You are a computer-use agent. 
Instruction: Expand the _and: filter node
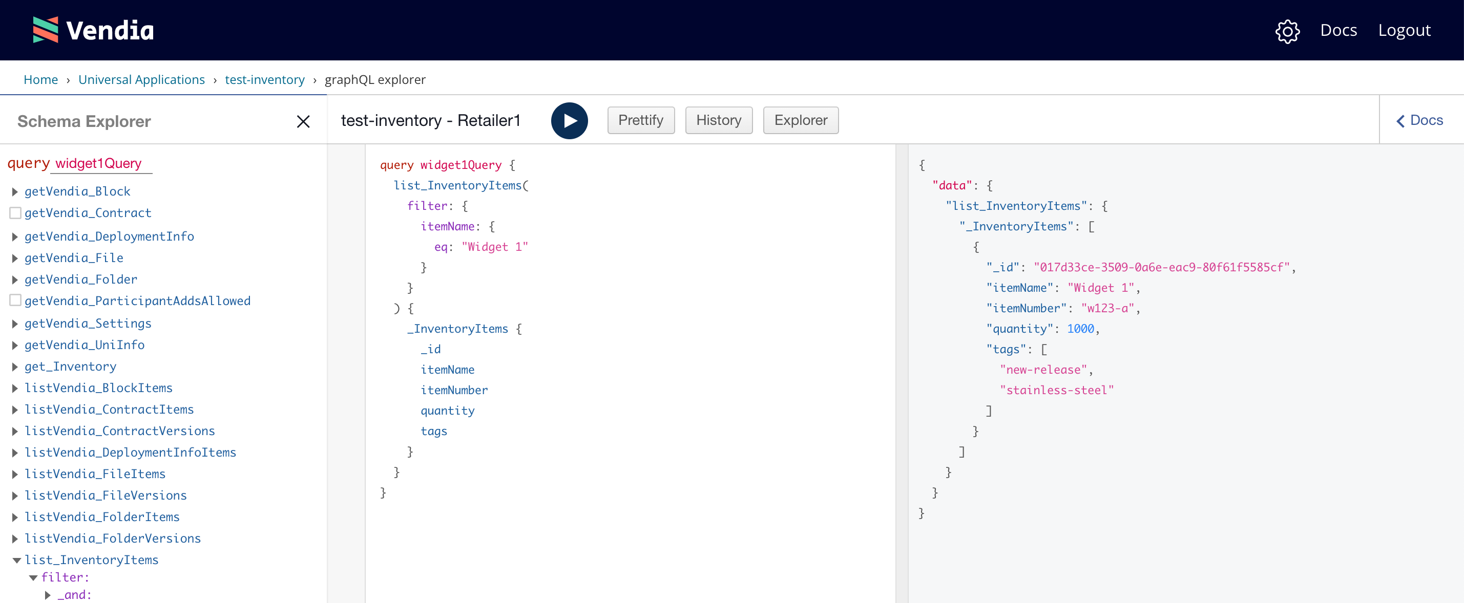click(x=48, y=595)
